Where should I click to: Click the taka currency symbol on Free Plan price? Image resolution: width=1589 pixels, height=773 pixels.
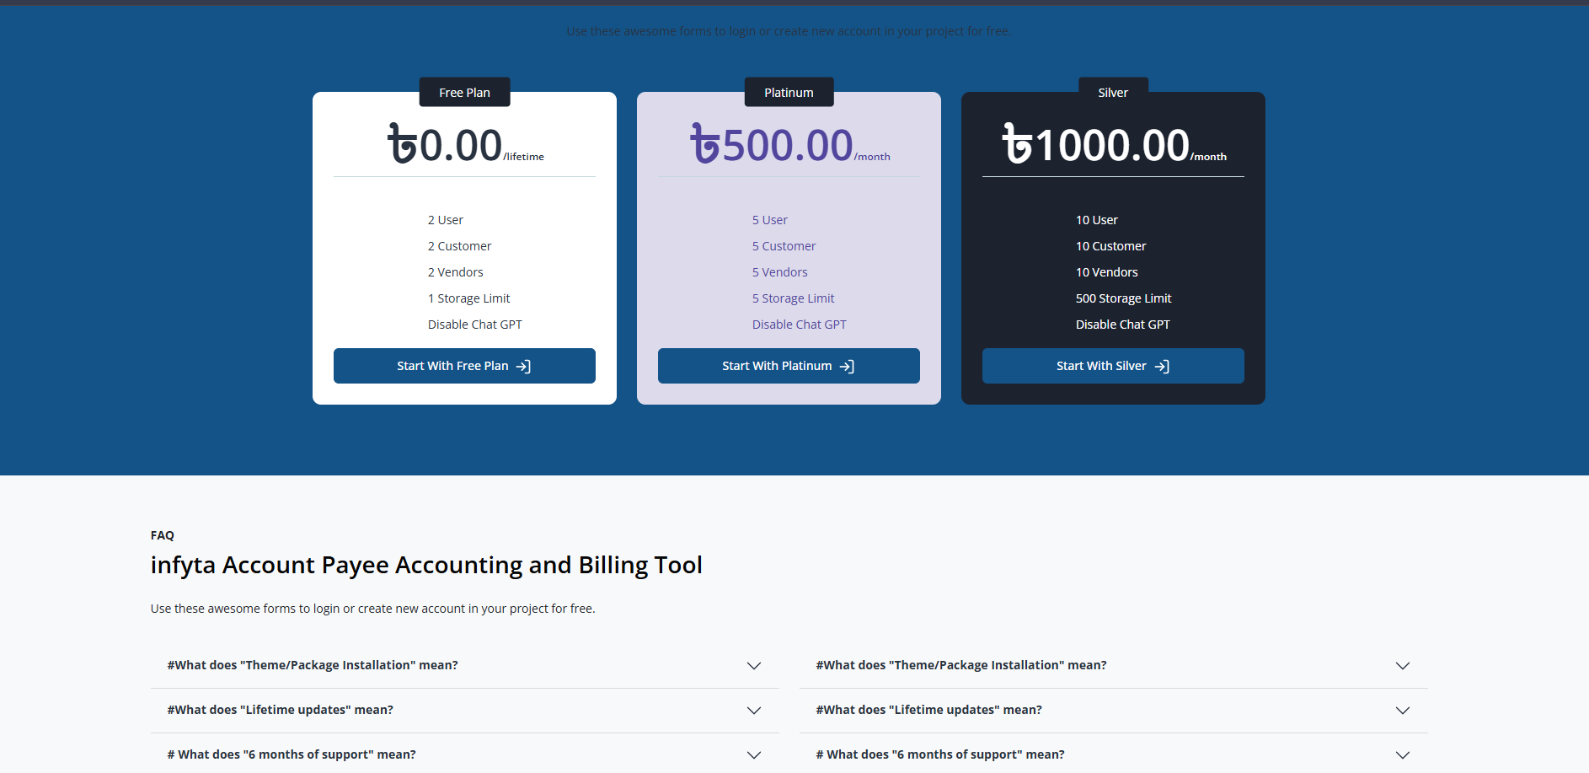click(403, 144)
